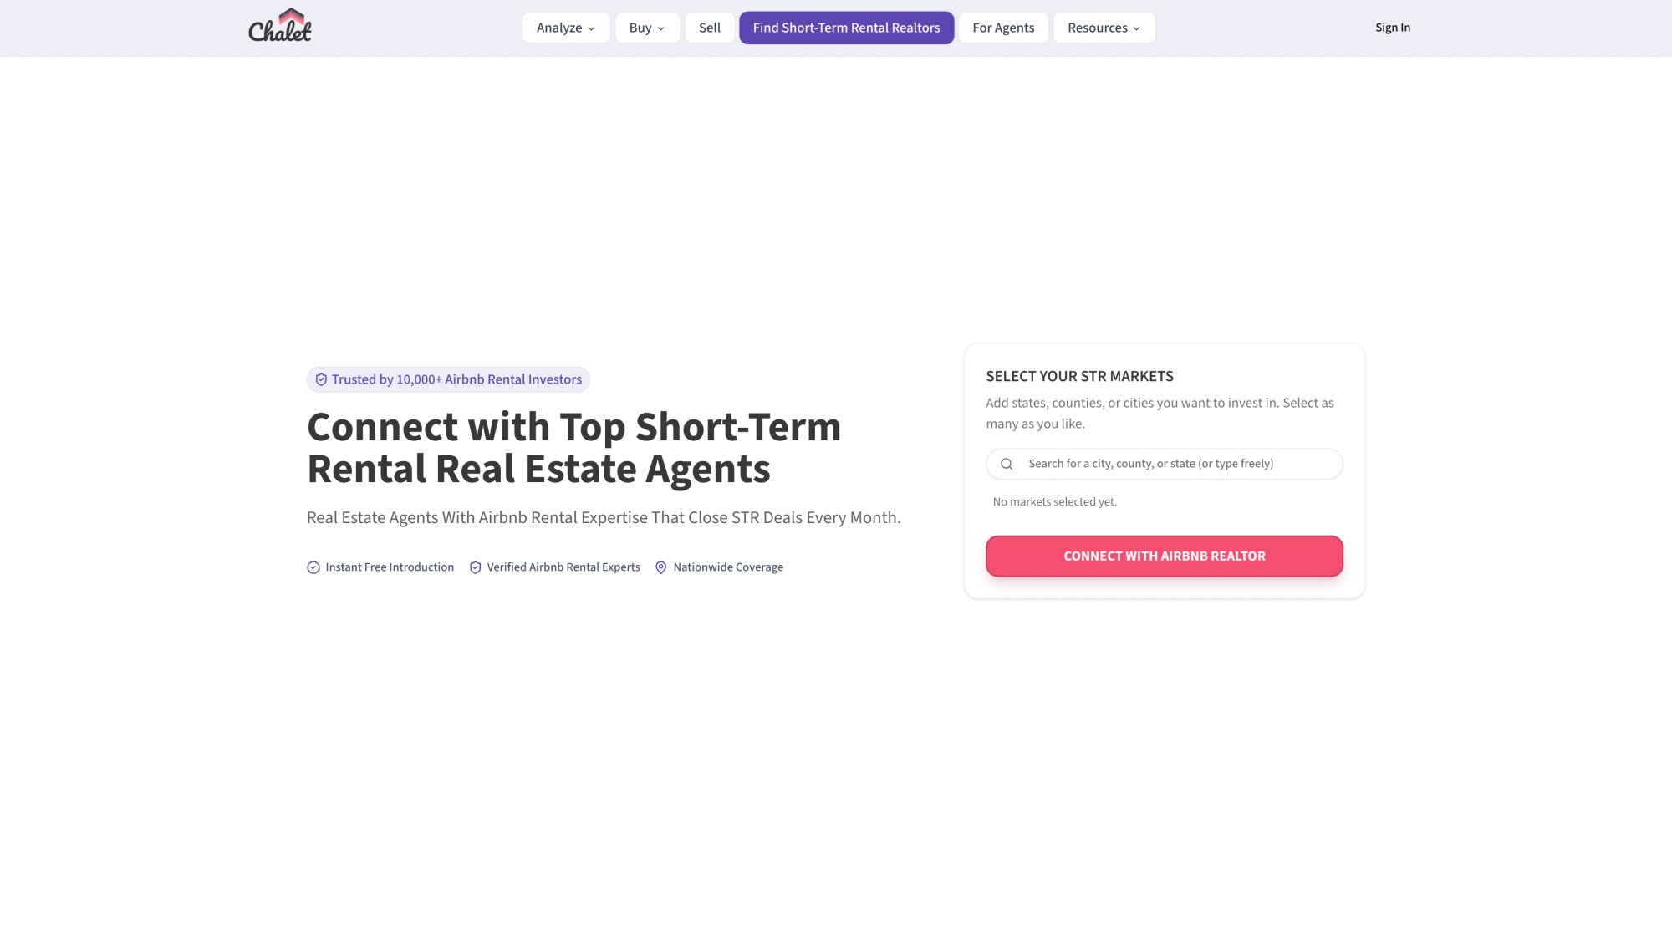Click the shield icon beside Verified Airbnb Rental Experts

(475, 567)
